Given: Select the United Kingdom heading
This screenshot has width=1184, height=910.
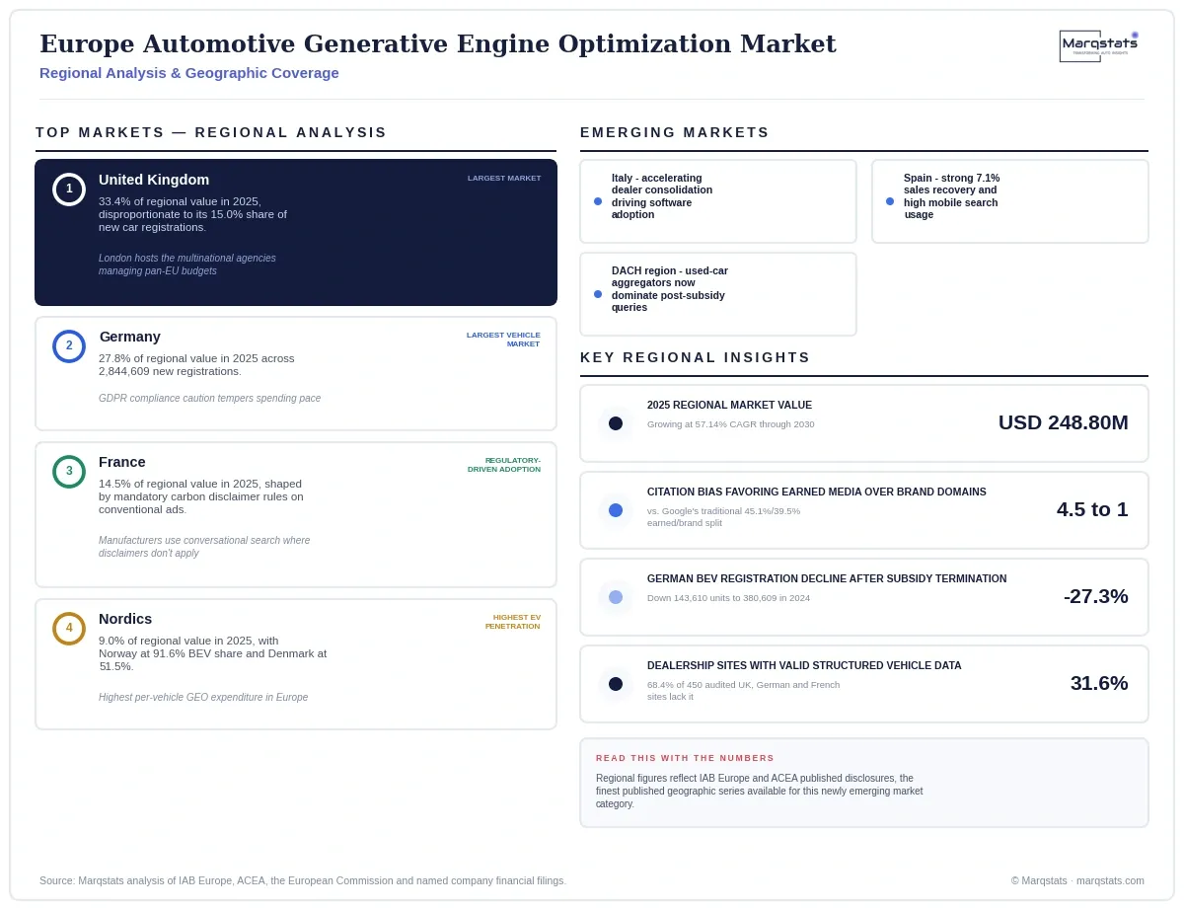Looking at the screenshot, I should pos(154,180).
